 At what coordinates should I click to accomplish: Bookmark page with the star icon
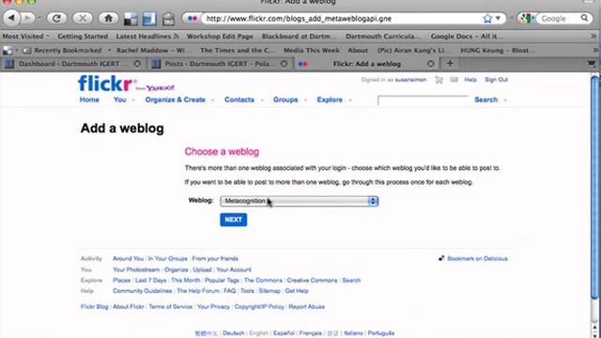[x=487, y=19]
